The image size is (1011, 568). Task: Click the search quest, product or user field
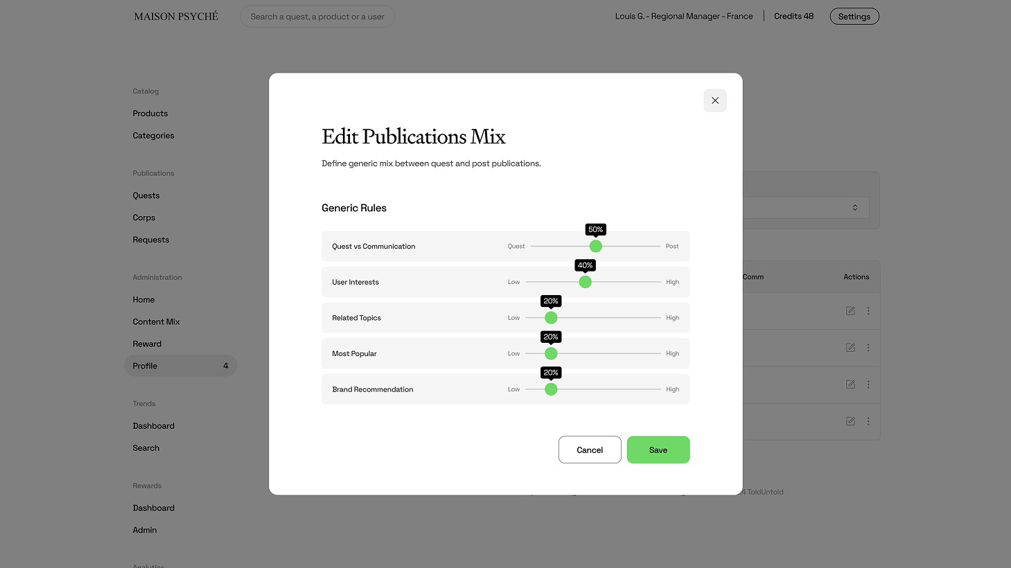(x=317, y=17)
